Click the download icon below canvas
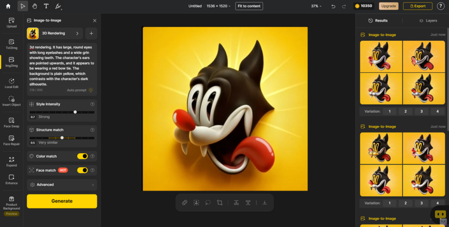Viewport: 449px width, 227px height. [264, 202]
